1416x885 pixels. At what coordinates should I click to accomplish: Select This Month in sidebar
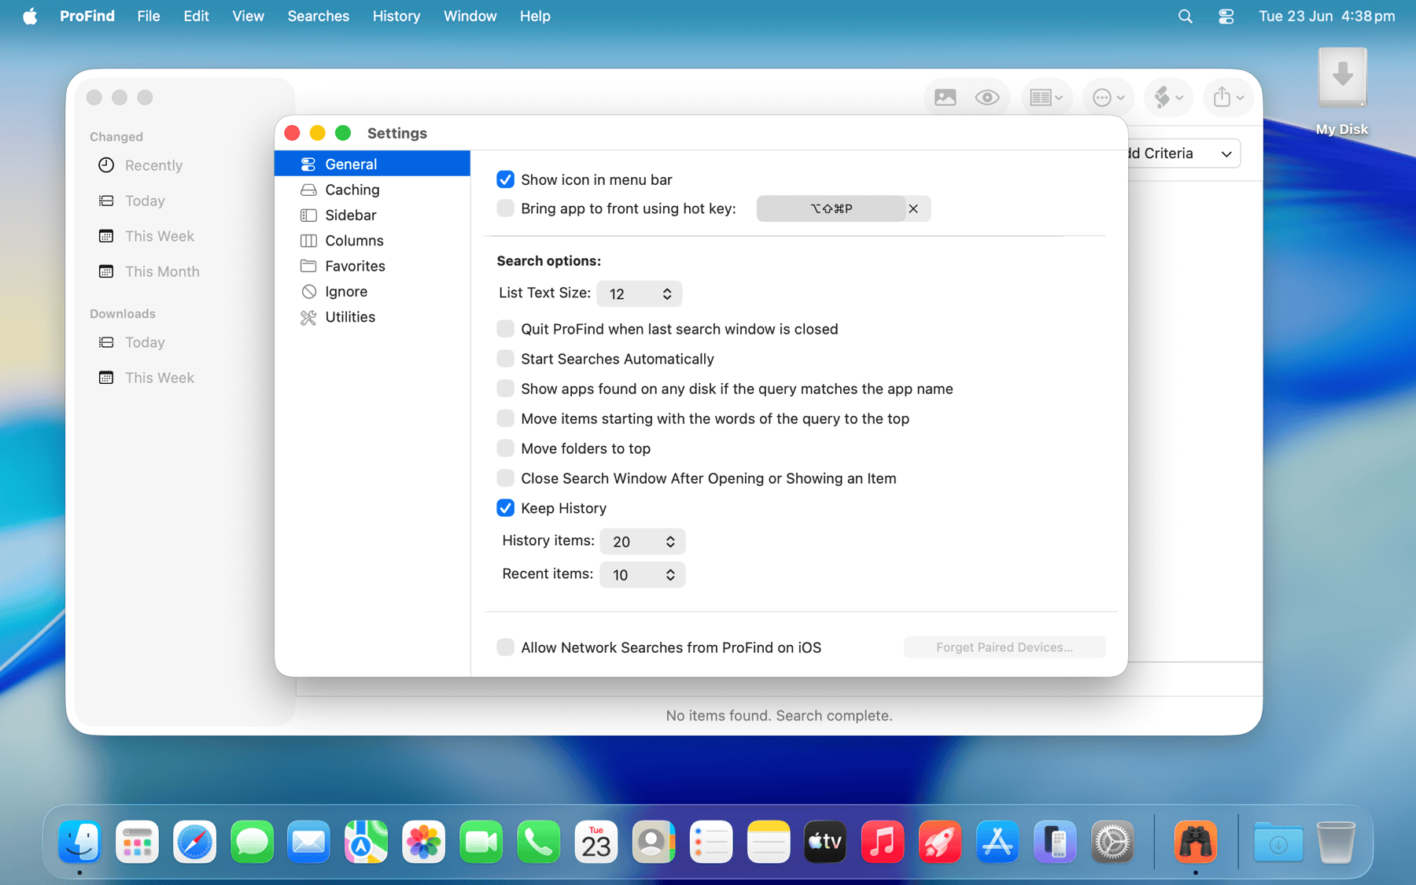tap(162, 271)
